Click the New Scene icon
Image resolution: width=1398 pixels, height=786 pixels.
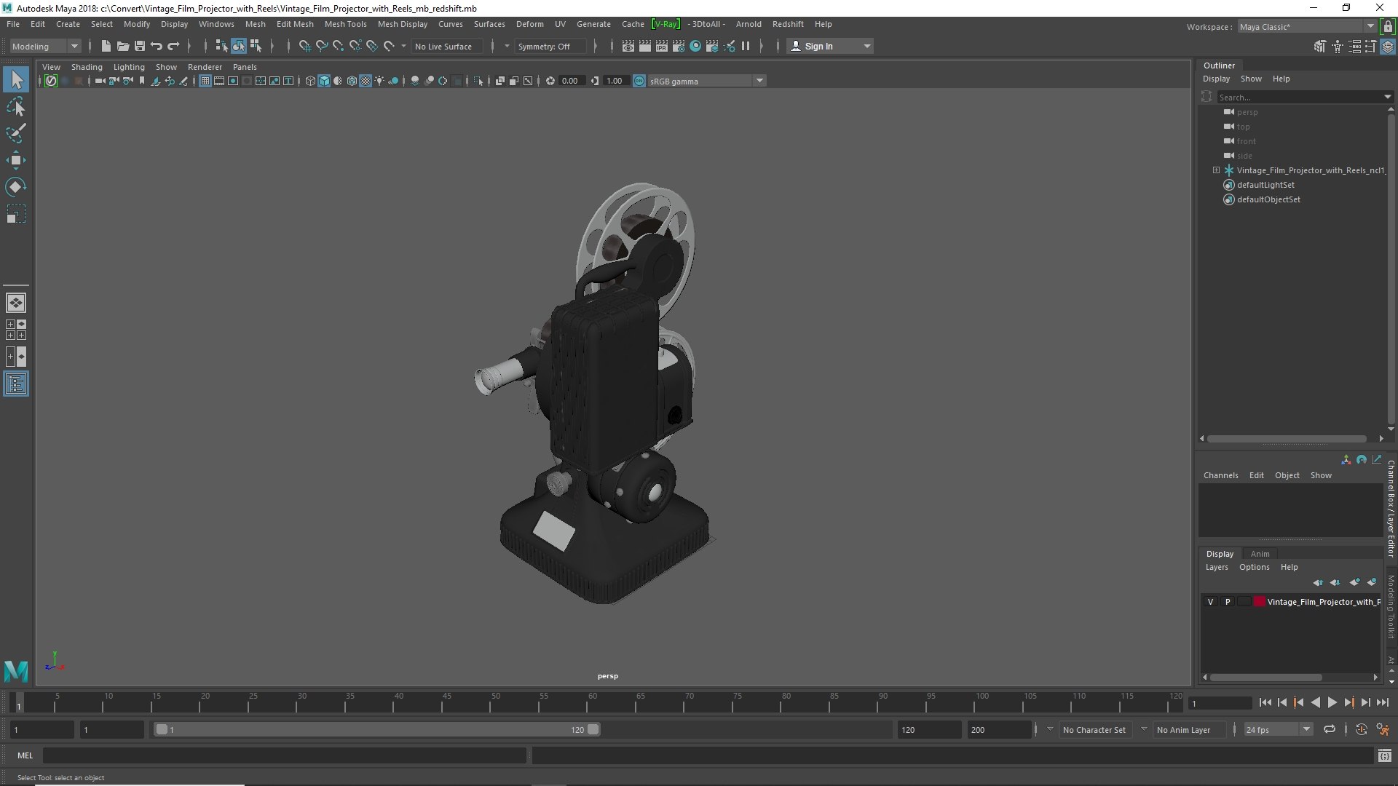(x=106, y=46)
